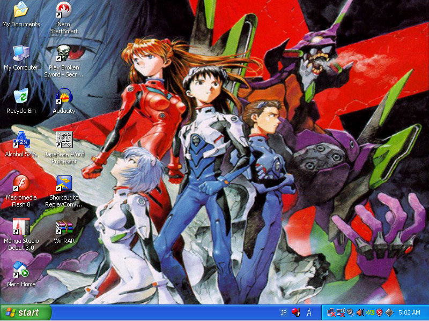Click the gray diamond tray icon
This screenshot has height=321, width=429.
[389, 312]
